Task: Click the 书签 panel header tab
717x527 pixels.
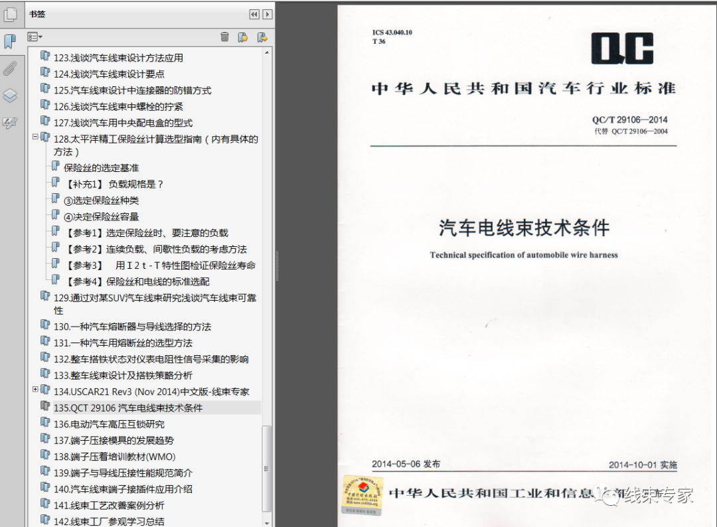Action: pyautogui.click(x=37, y=14)
